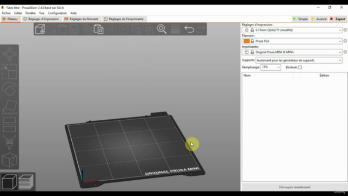Minimize the PrusaSlicer window
This screenshot has height=196, width=348.
[318, 7]
